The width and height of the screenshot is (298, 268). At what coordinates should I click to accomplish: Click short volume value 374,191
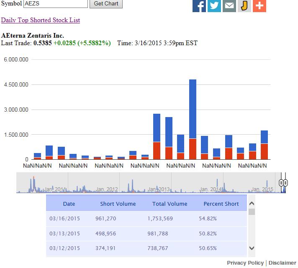[x=105, y=248]
